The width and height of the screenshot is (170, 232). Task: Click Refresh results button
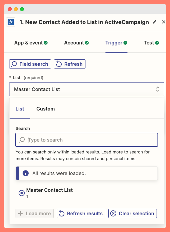coord(81,213)
